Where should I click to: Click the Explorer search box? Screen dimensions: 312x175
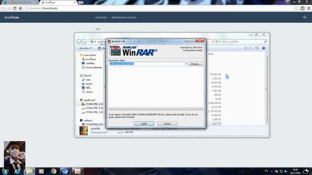coord(244,41)
